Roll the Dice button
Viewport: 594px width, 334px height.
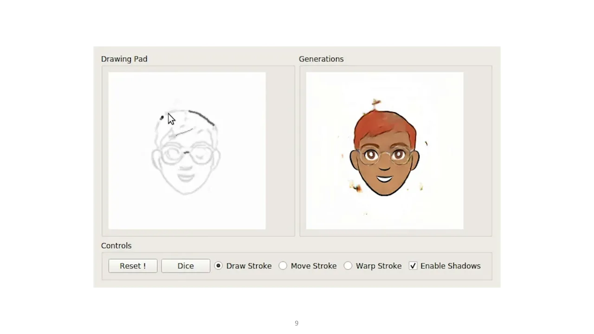186,266
